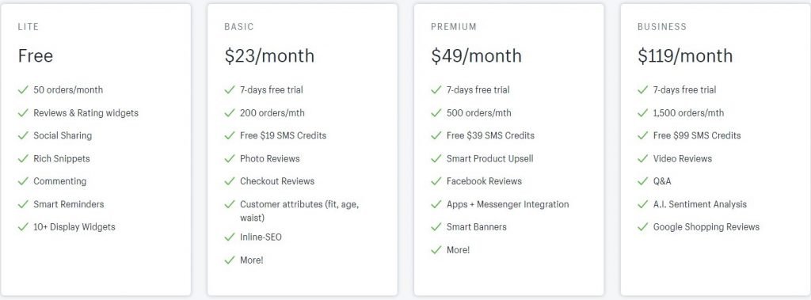Select the BUSINESS plan heading
This screenshot has width=811, height=300.
pyautogui.click(x=662, y=26)
